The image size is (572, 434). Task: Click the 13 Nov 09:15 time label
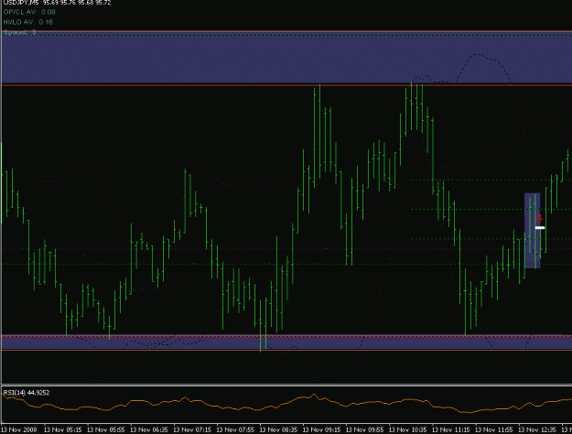(x=322, y=429)
